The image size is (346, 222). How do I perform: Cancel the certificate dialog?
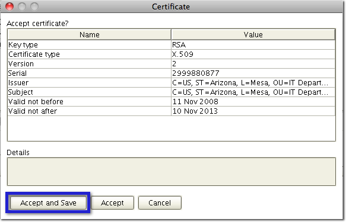[x=160, y=202]
